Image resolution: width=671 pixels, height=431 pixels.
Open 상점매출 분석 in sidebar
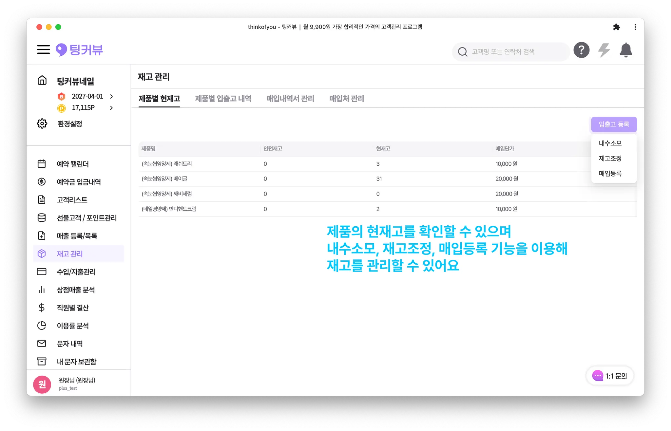click(x=76, y=290)
